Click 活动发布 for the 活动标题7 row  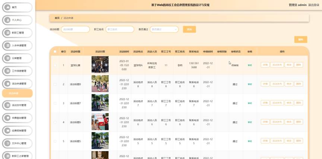point(277,103)
